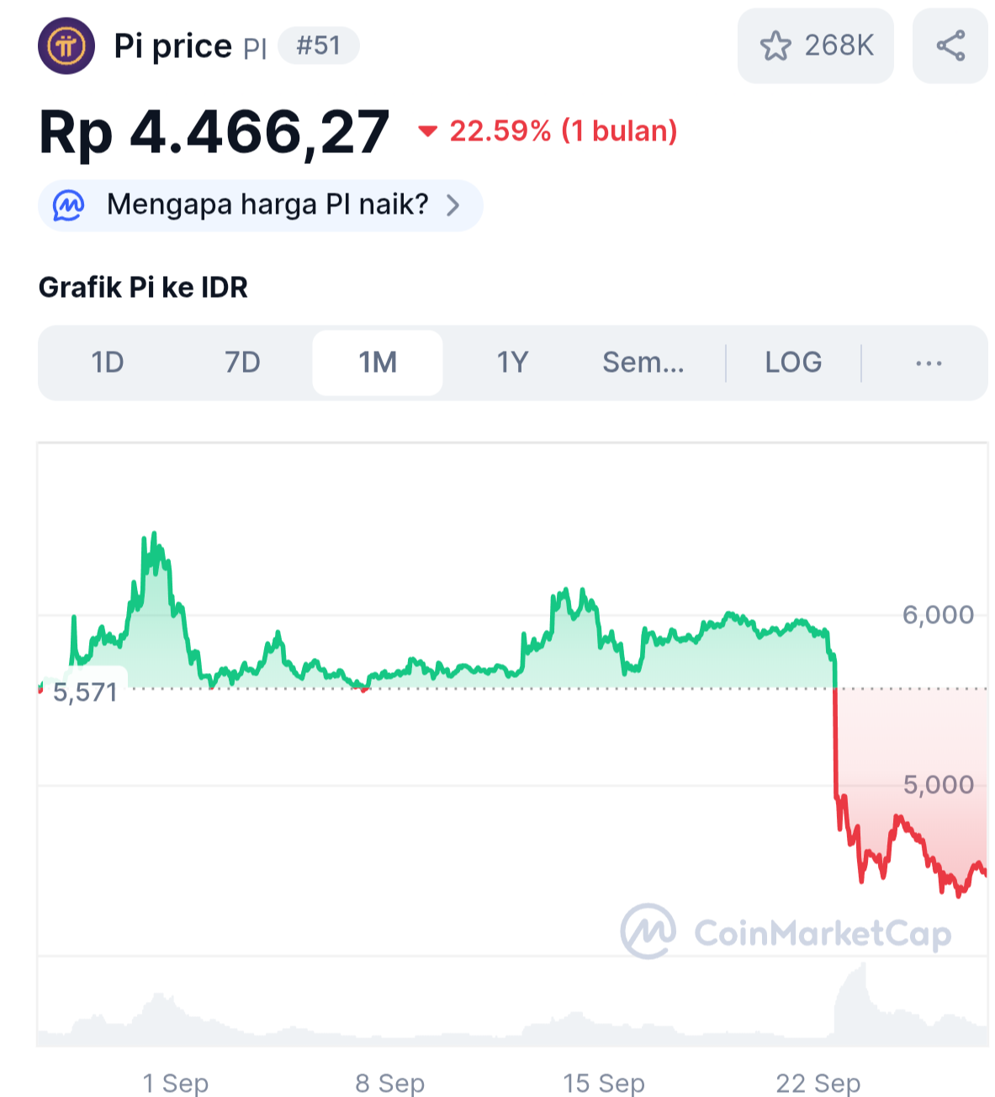Image resolution: width=995 pixels, height=1097 pixels.
Task: Click the 268K watchlist count button
Action: (816, 46)
